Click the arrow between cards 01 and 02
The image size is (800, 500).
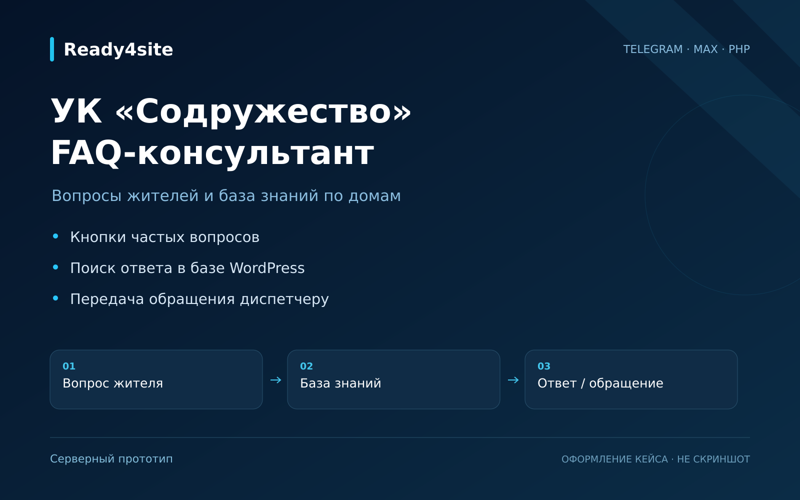pos(275,380)
